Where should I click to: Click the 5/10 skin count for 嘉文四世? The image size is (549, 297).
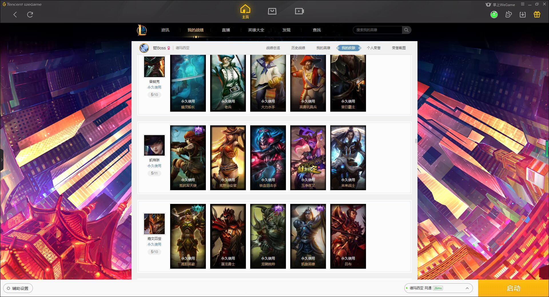[x=154, y=252]
